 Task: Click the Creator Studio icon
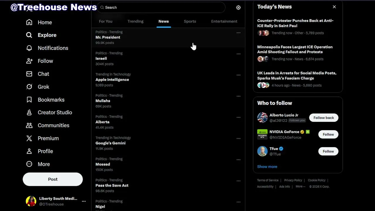[29, 113]
